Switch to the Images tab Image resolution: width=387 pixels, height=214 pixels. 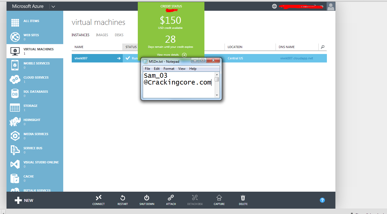[102, 35]
